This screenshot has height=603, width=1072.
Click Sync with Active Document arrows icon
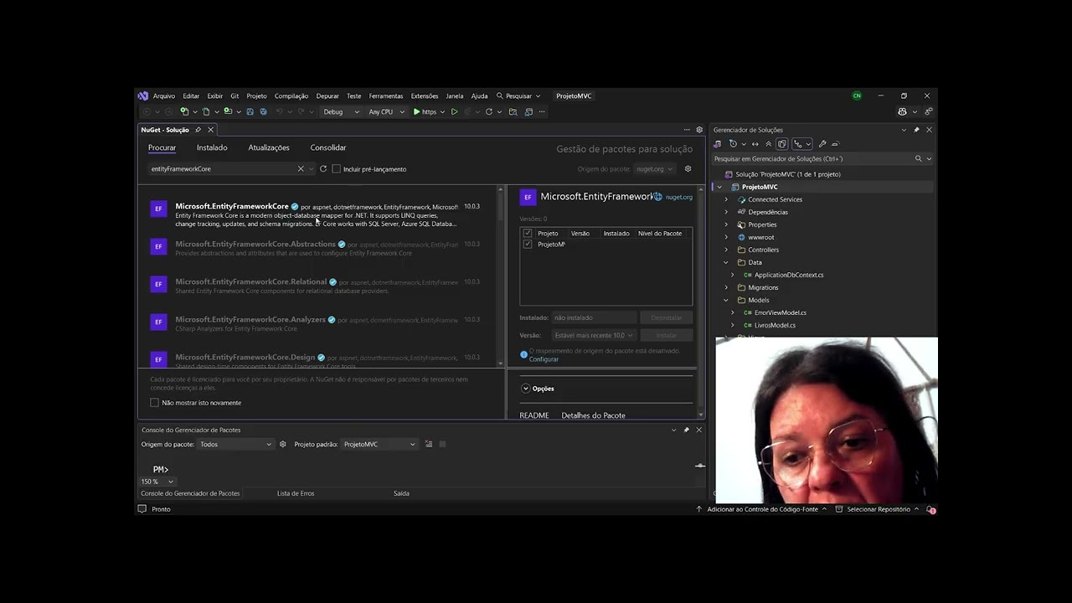[755, 144]
